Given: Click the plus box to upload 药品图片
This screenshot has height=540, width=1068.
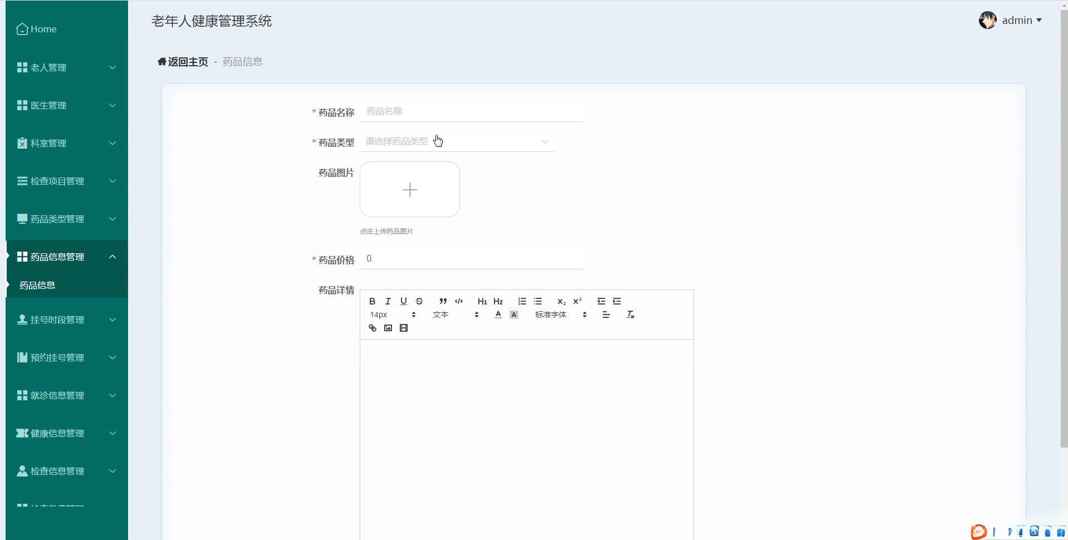Looking at the screenshot, I should 410,189.
